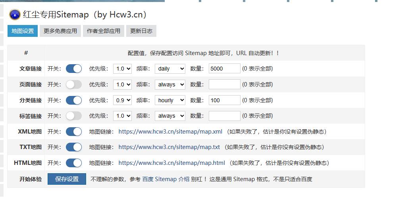Click the HTML地图 row label
Screen dimensions: 408x197
click(x=28, y=163)
